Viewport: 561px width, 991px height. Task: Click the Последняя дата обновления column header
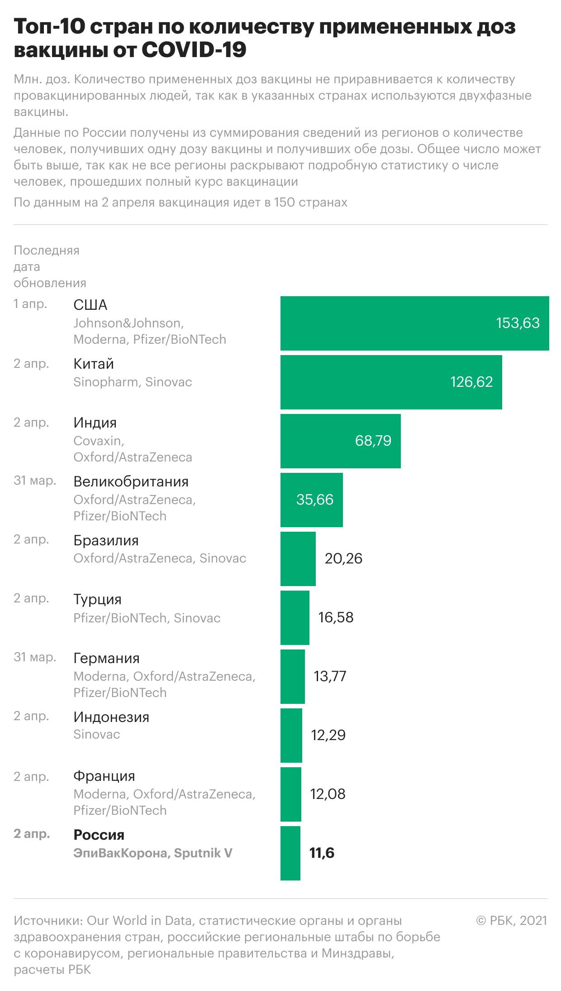(50, 267)
